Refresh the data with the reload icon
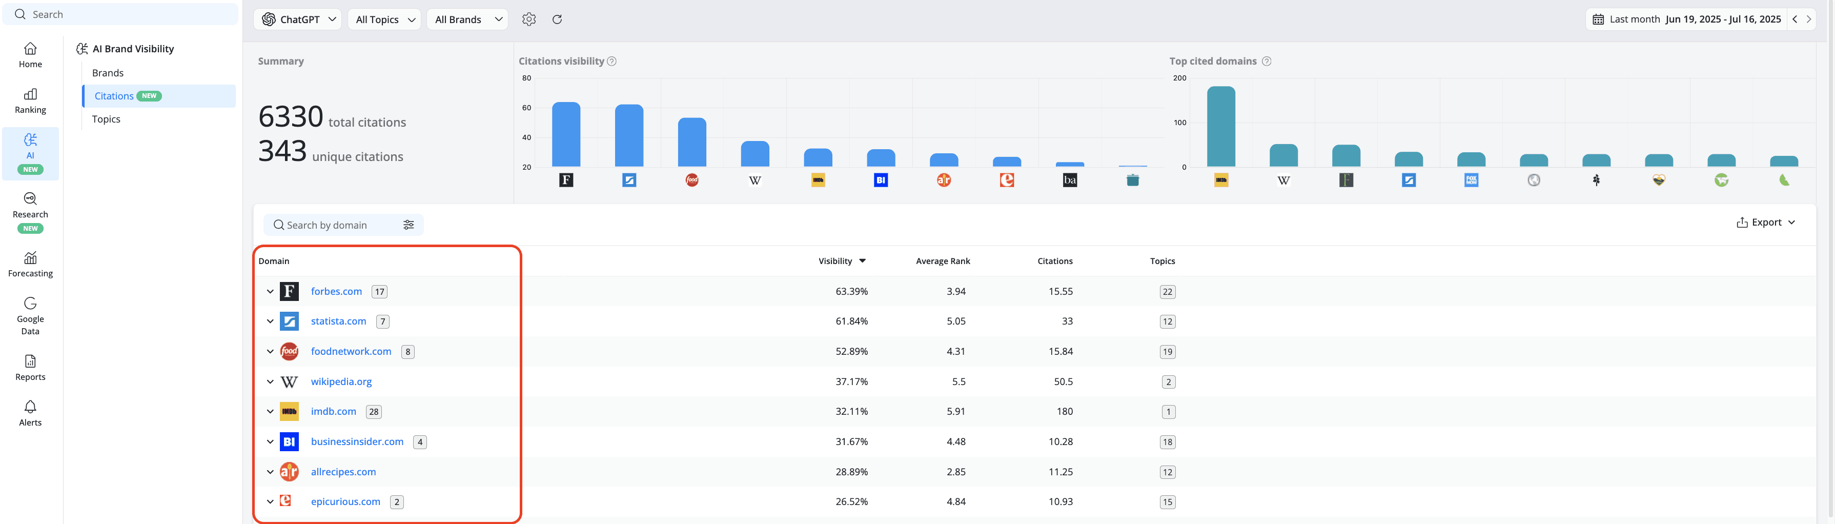Viewport: 1835px width, 524px height. click(x=557, y=19)
